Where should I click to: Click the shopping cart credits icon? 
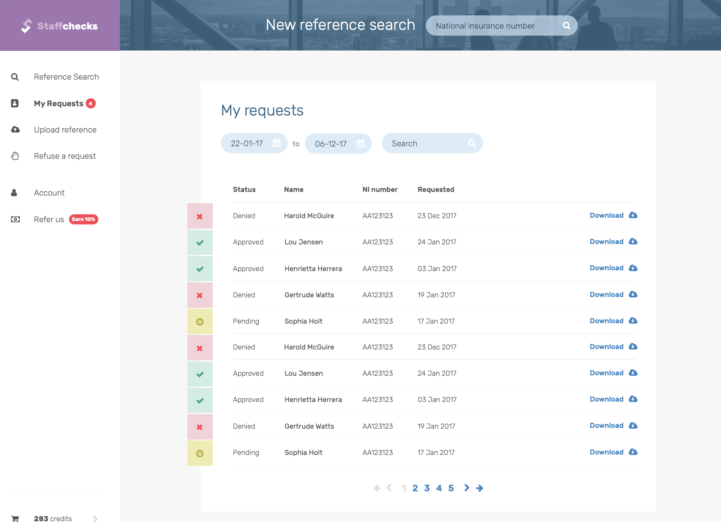coord(15,518)
